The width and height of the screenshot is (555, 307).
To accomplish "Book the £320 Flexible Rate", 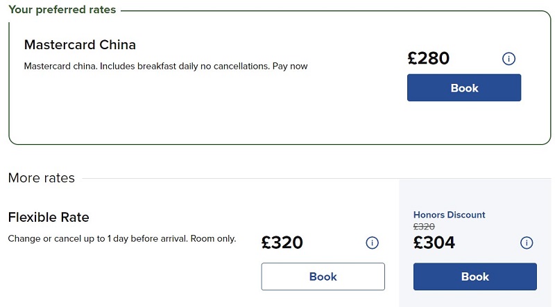I will pos(323,277).
